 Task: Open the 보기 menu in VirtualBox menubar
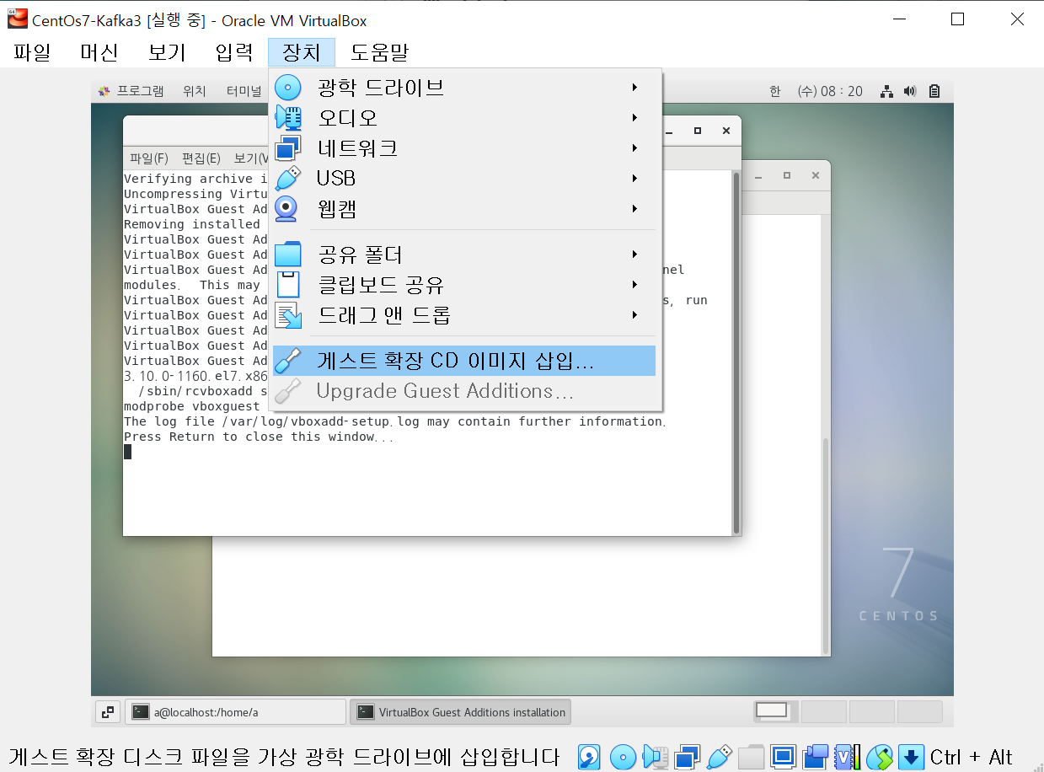[167, 52]
